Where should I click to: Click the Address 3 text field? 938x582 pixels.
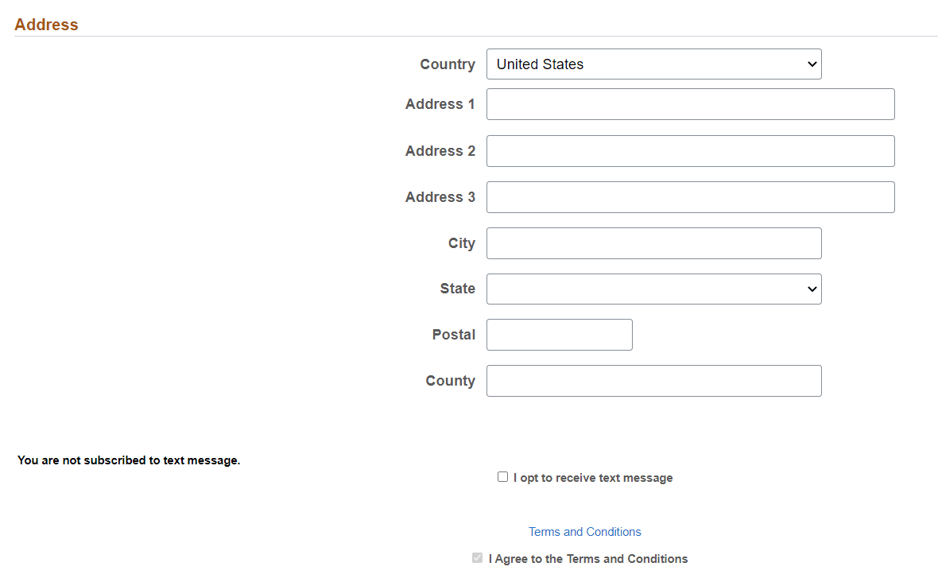pyautogui.click(x=690, y=196)
